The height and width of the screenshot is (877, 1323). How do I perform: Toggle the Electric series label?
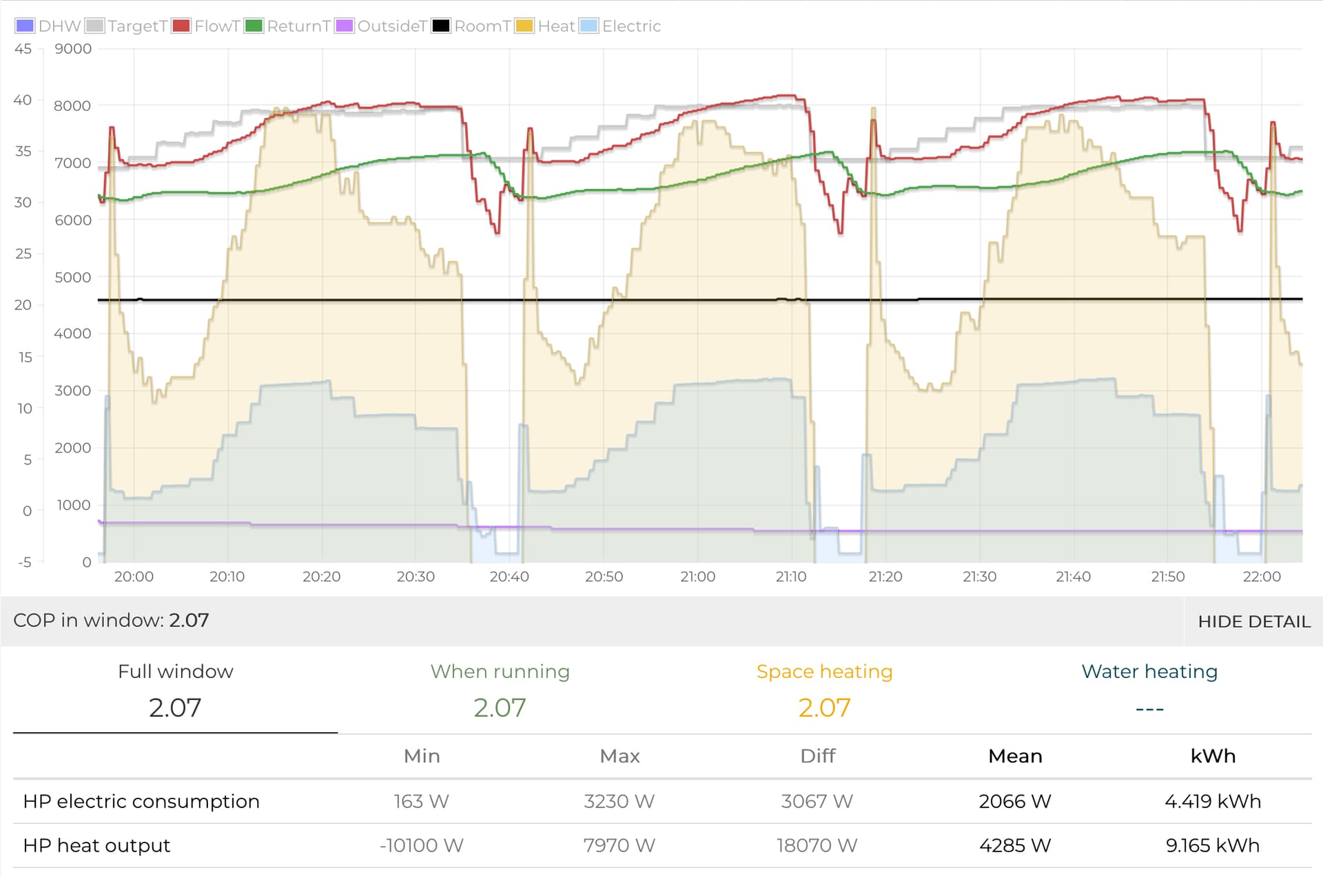click(x=631, y=26)
